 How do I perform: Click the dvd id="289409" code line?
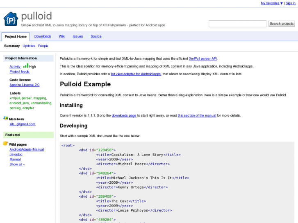97,196
